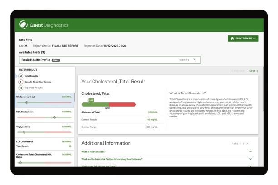Click the 55 Expected Results circle badge
This screenshot has width=278, height=185.
click(21, 88)
